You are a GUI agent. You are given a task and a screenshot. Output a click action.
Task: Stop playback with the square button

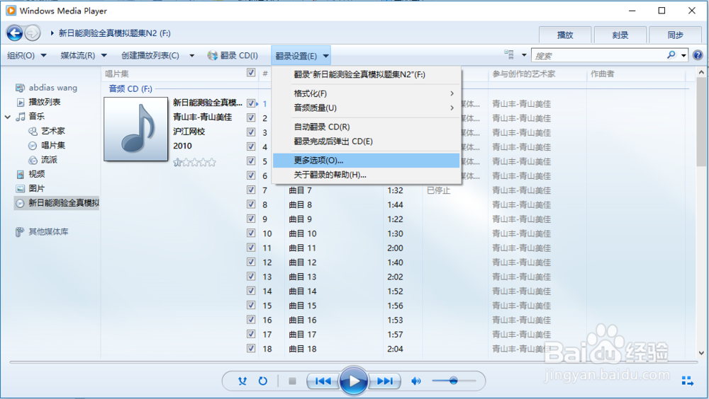(x=292, y=381)
